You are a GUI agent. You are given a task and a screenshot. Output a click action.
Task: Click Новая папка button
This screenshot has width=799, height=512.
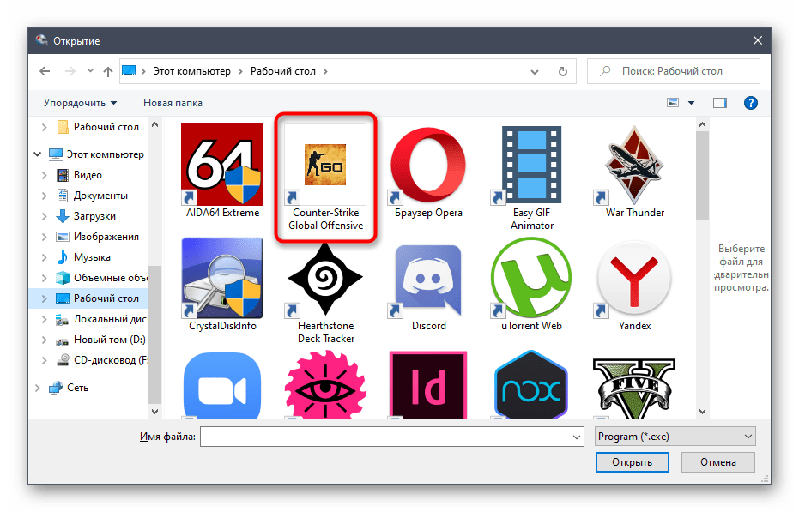pyautogui.click(x=173, y=103)
